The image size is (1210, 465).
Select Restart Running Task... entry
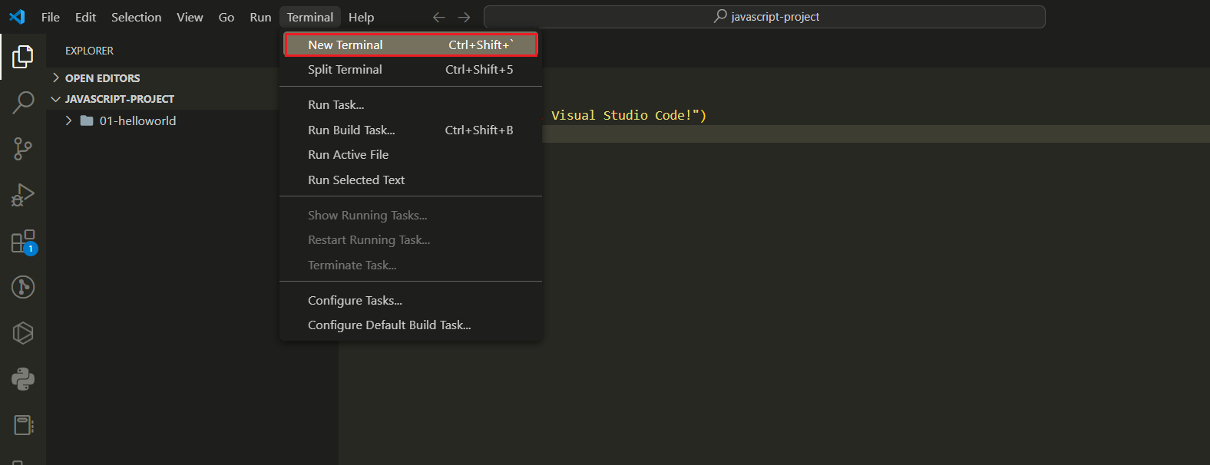pos(411,239)
